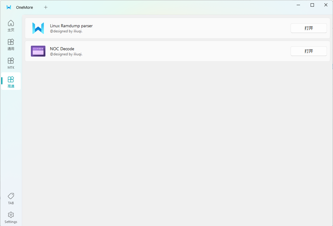Switch to the OneMore tab
Viewport: 333px width, 226px height.
coord(25,7)
